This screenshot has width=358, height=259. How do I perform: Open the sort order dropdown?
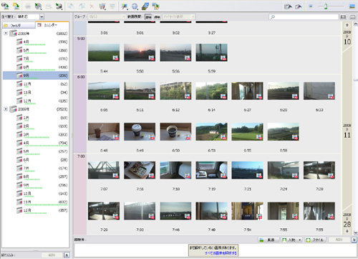click(42, 17)
